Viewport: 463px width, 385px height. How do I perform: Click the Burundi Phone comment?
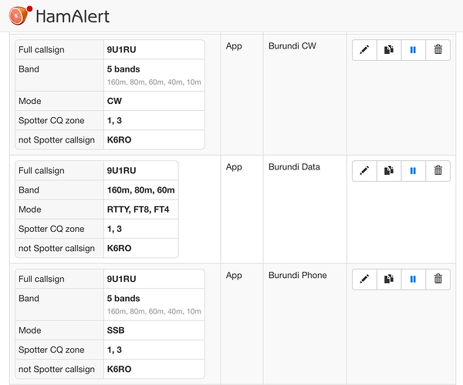[297, 276]
